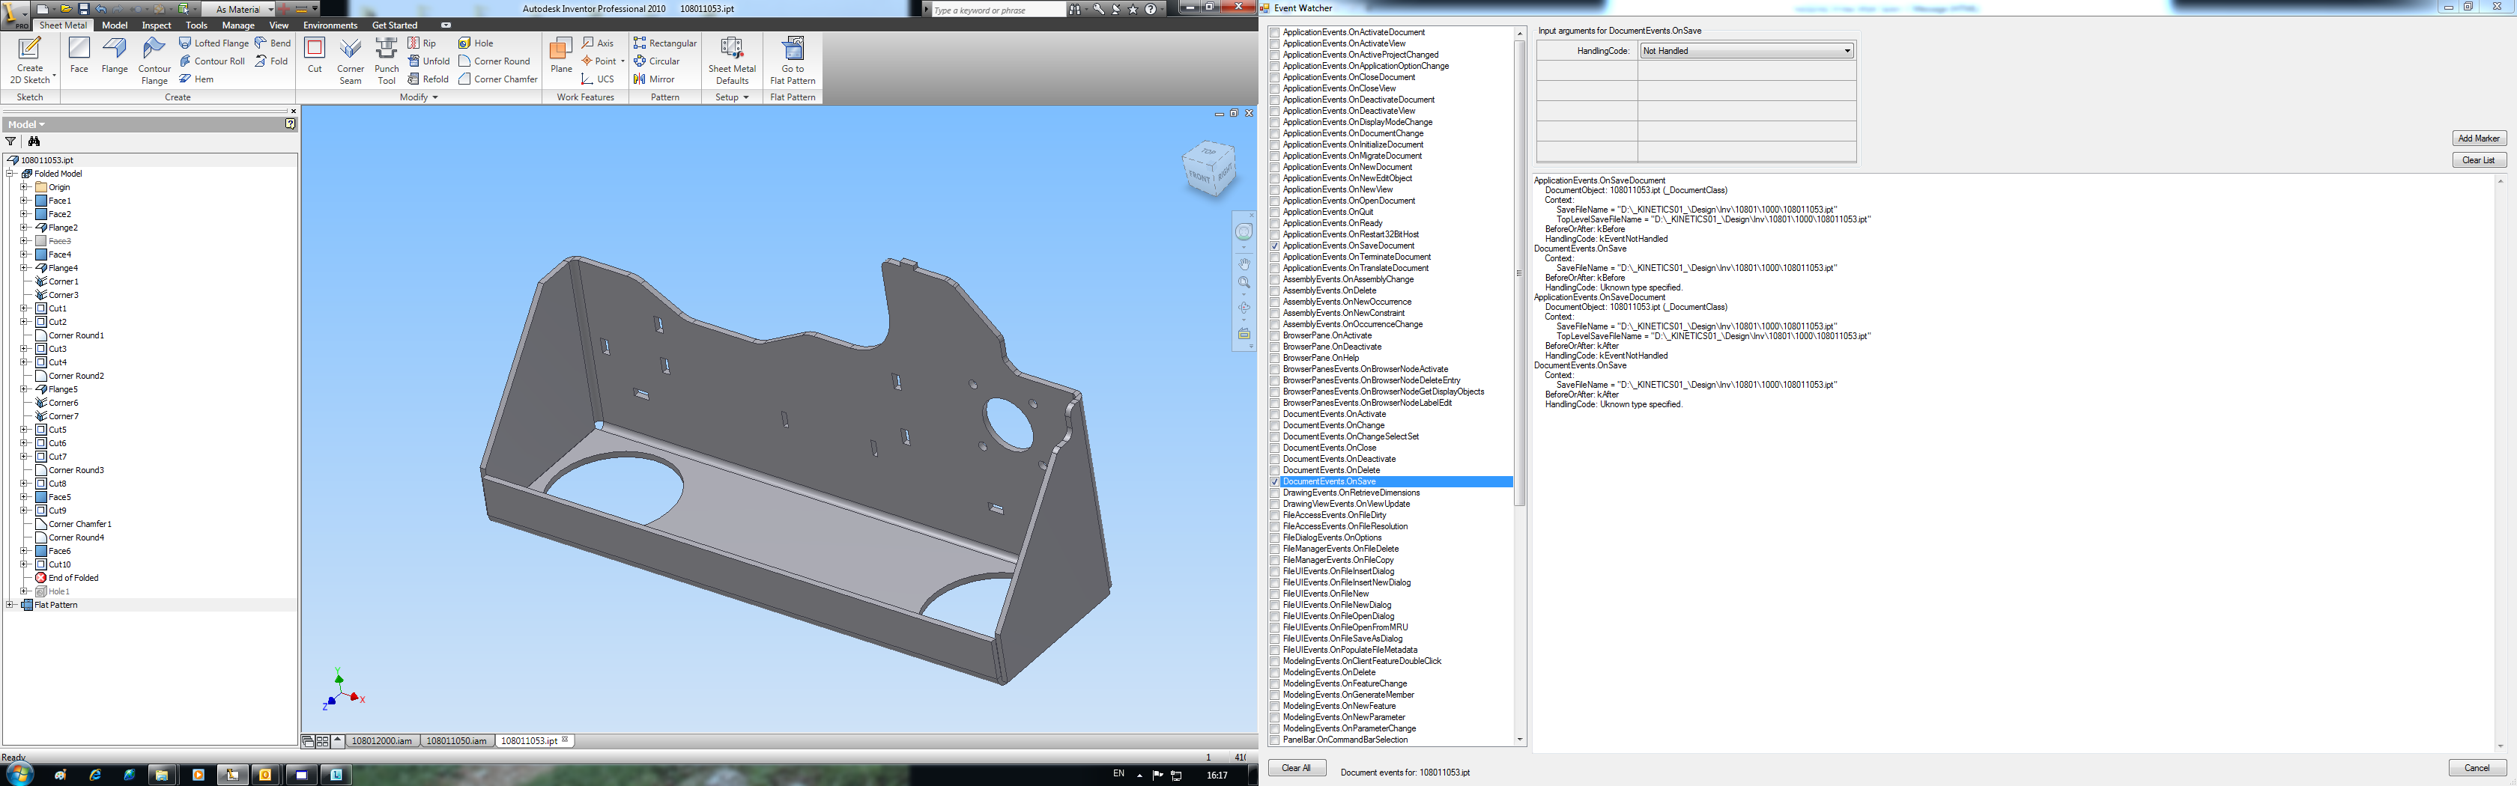The image size is (2517, 786).
Task: Check ApplicationEvents.OnCloseDocument event
Action: coord(1274,77)
